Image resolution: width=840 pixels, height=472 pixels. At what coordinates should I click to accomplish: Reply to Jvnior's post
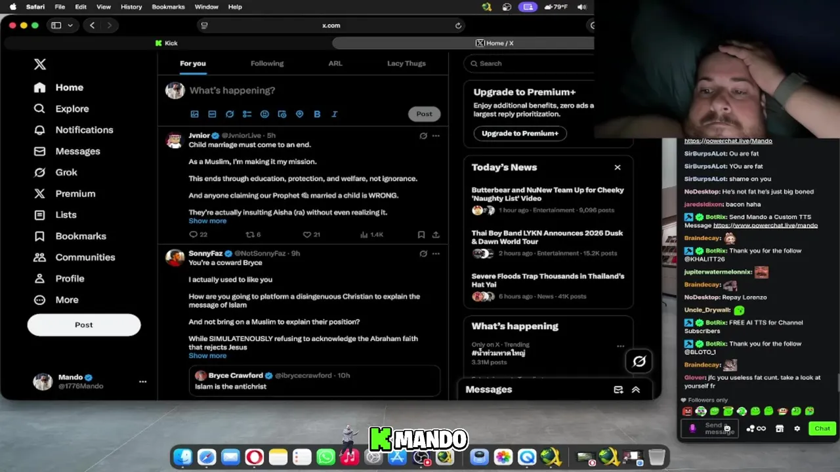(198, 235)
